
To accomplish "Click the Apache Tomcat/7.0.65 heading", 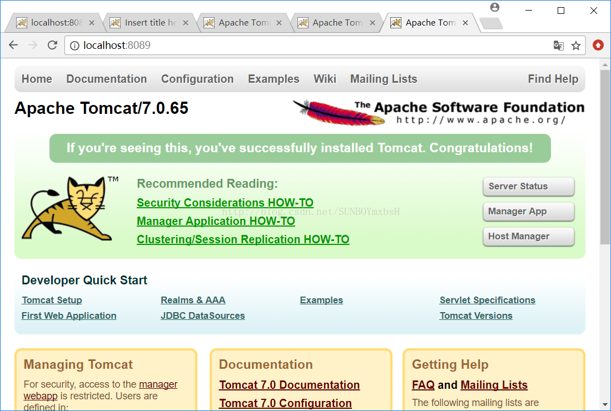I will pos(101,108).
